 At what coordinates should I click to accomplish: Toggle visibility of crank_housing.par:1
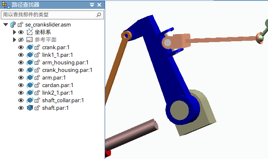click(21, 70)
